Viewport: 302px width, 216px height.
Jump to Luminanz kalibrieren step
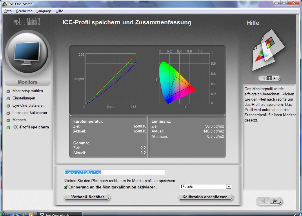pos(30,113)
